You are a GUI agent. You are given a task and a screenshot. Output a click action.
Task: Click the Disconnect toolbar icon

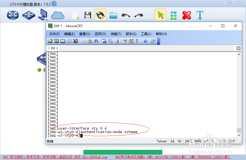(75, 41)
